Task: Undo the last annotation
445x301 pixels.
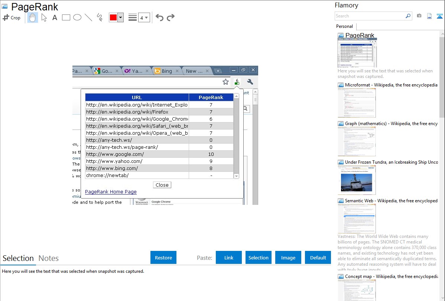Action: 159,17
